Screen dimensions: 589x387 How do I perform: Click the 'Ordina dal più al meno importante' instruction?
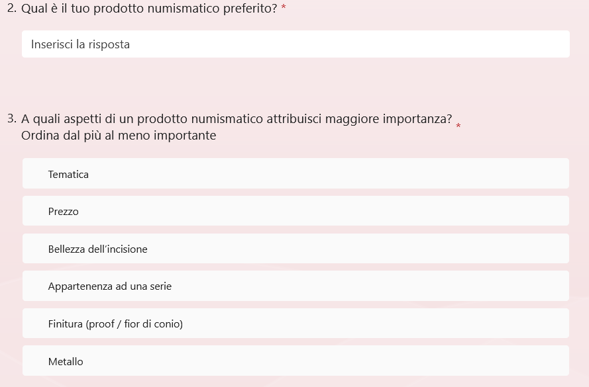coord(119,136)
